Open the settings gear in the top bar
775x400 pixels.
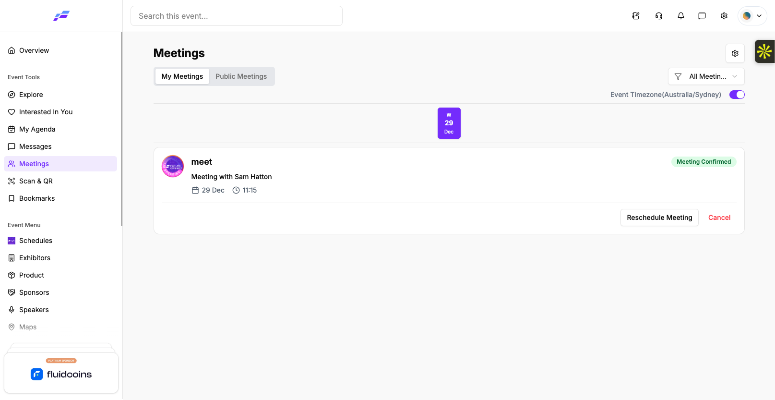(x=724, y=16)
